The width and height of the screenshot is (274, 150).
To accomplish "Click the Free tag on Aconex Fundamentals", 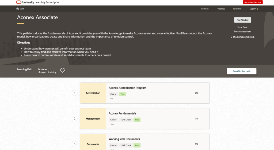I will [x=137, y=120].
